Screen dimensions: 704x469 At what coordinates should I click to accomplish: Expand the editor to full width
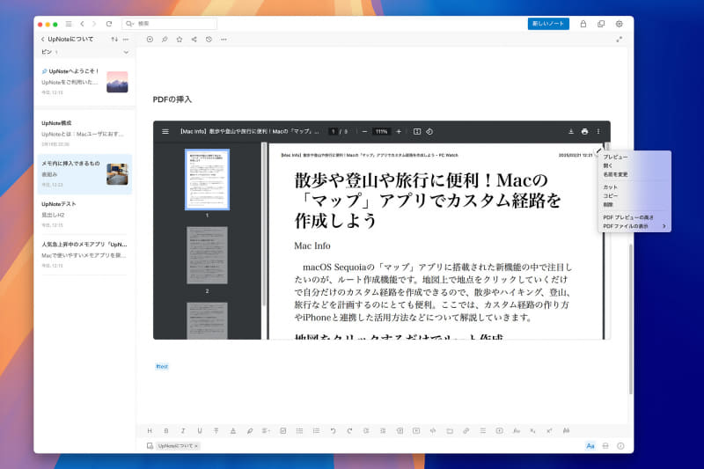(620, 40)
